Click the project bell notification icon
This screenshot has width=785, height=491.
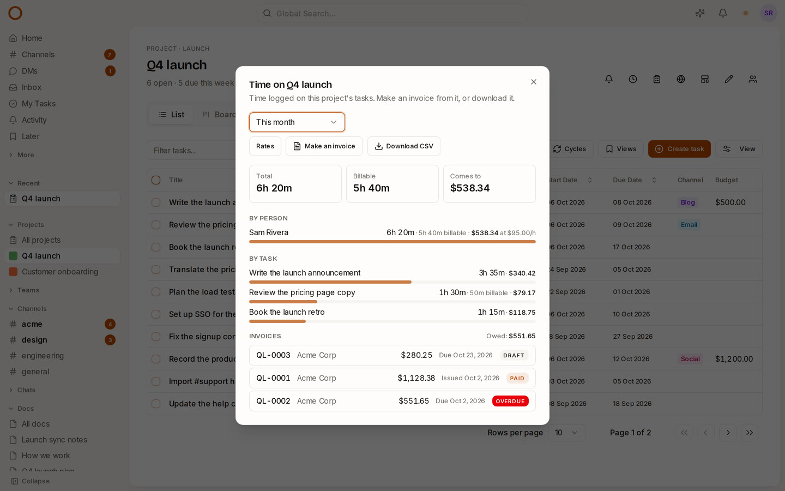[609, 79]
